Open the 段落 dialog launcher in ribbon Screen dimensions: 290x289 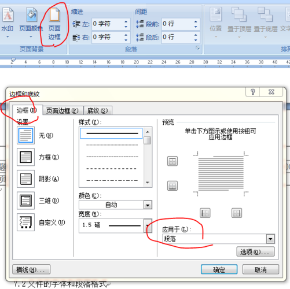click(198, 48)
